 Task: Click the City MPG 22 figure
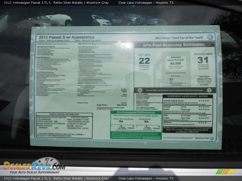[x=144, y=61]
